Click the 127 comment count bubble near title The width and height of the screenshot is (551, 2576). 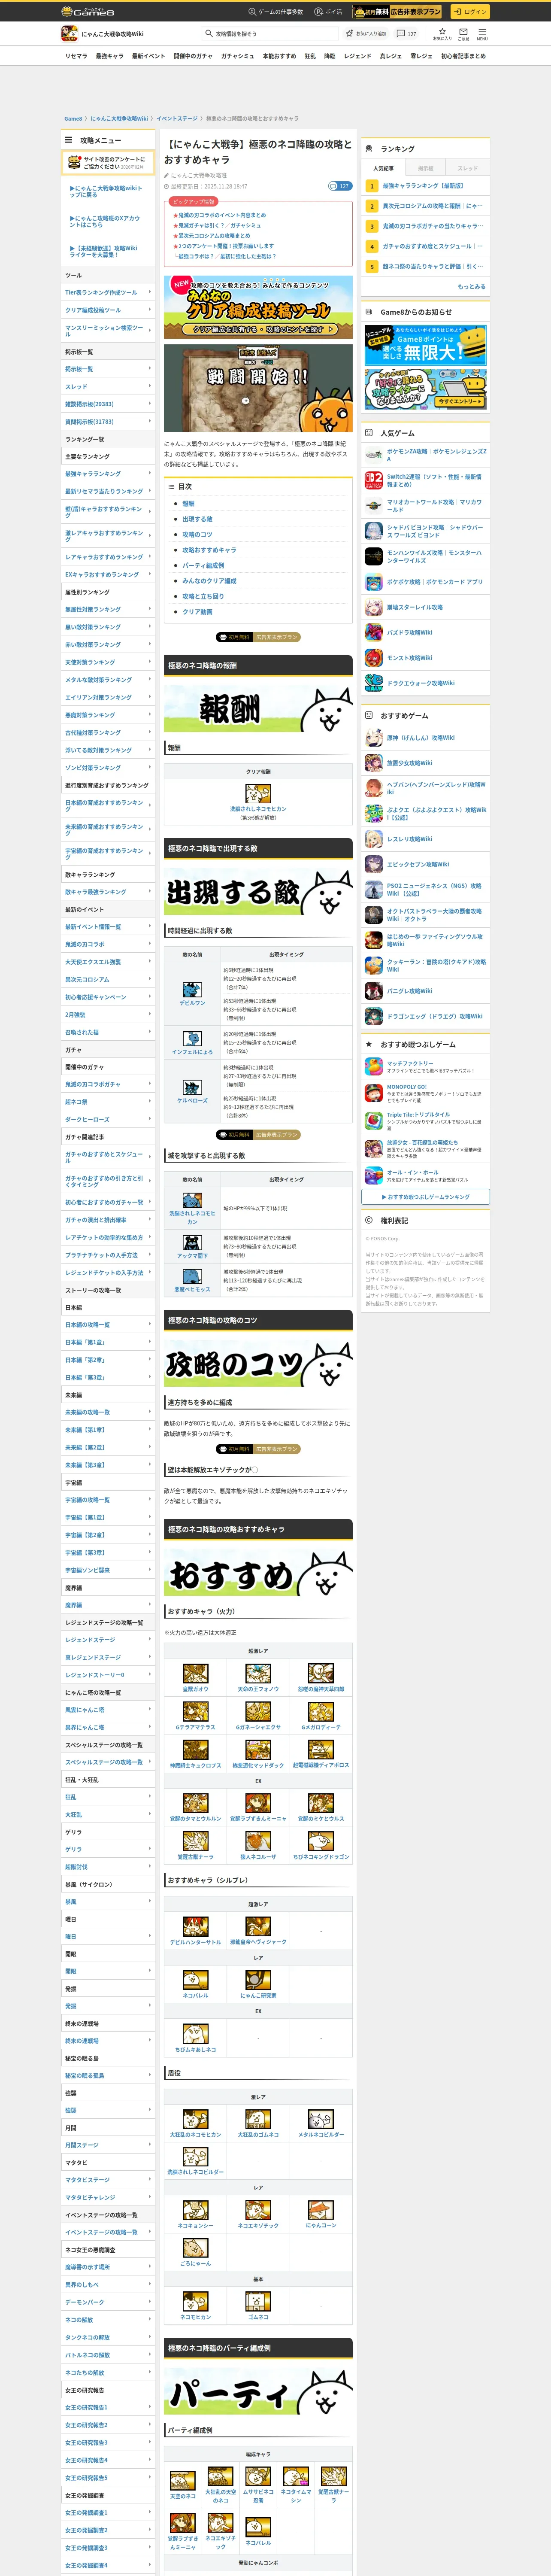tap(340, 186)
